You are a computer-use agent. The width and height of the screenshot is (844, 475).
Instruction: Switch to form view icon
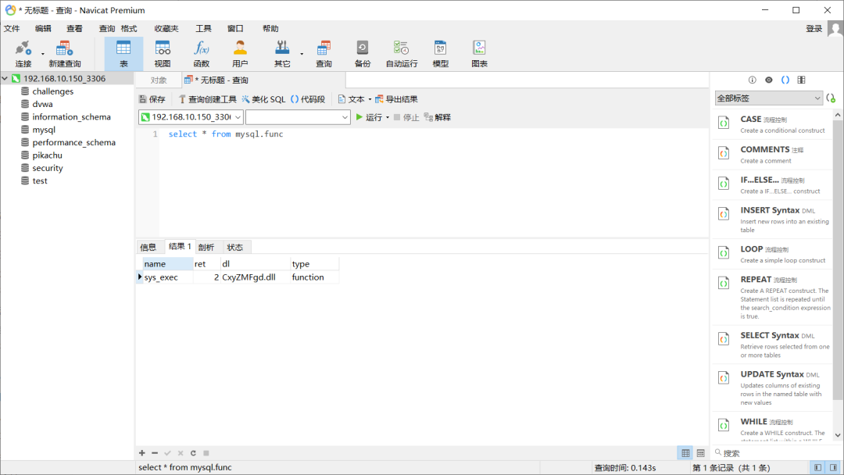tap(700, 453)
